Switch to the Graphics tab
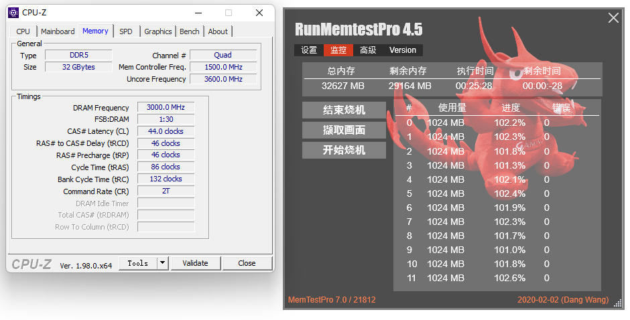This screenshot has height=320, width=630. 158,31
